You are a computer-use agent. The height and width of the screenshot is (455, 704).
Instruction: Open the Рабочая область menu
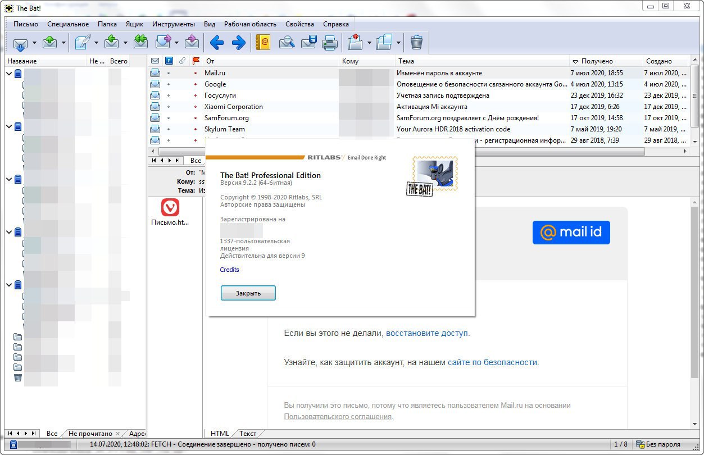point(250,24)
